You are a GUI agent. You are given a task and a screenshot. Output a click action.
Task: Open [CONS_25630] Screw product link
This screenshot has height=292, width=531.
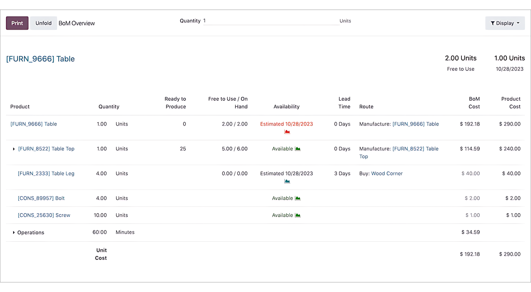tap(44, 215)
